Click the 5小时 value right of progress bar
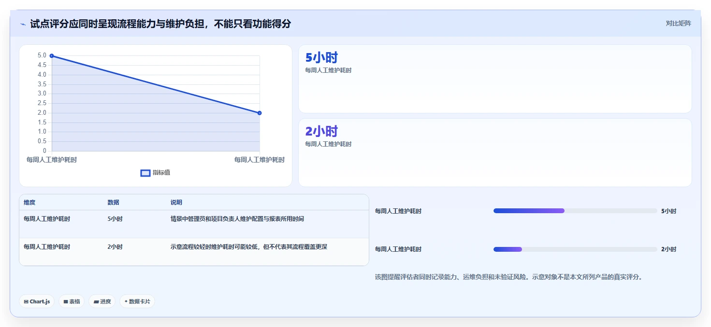This screenshot has width=711, height=327. point(669,211)
